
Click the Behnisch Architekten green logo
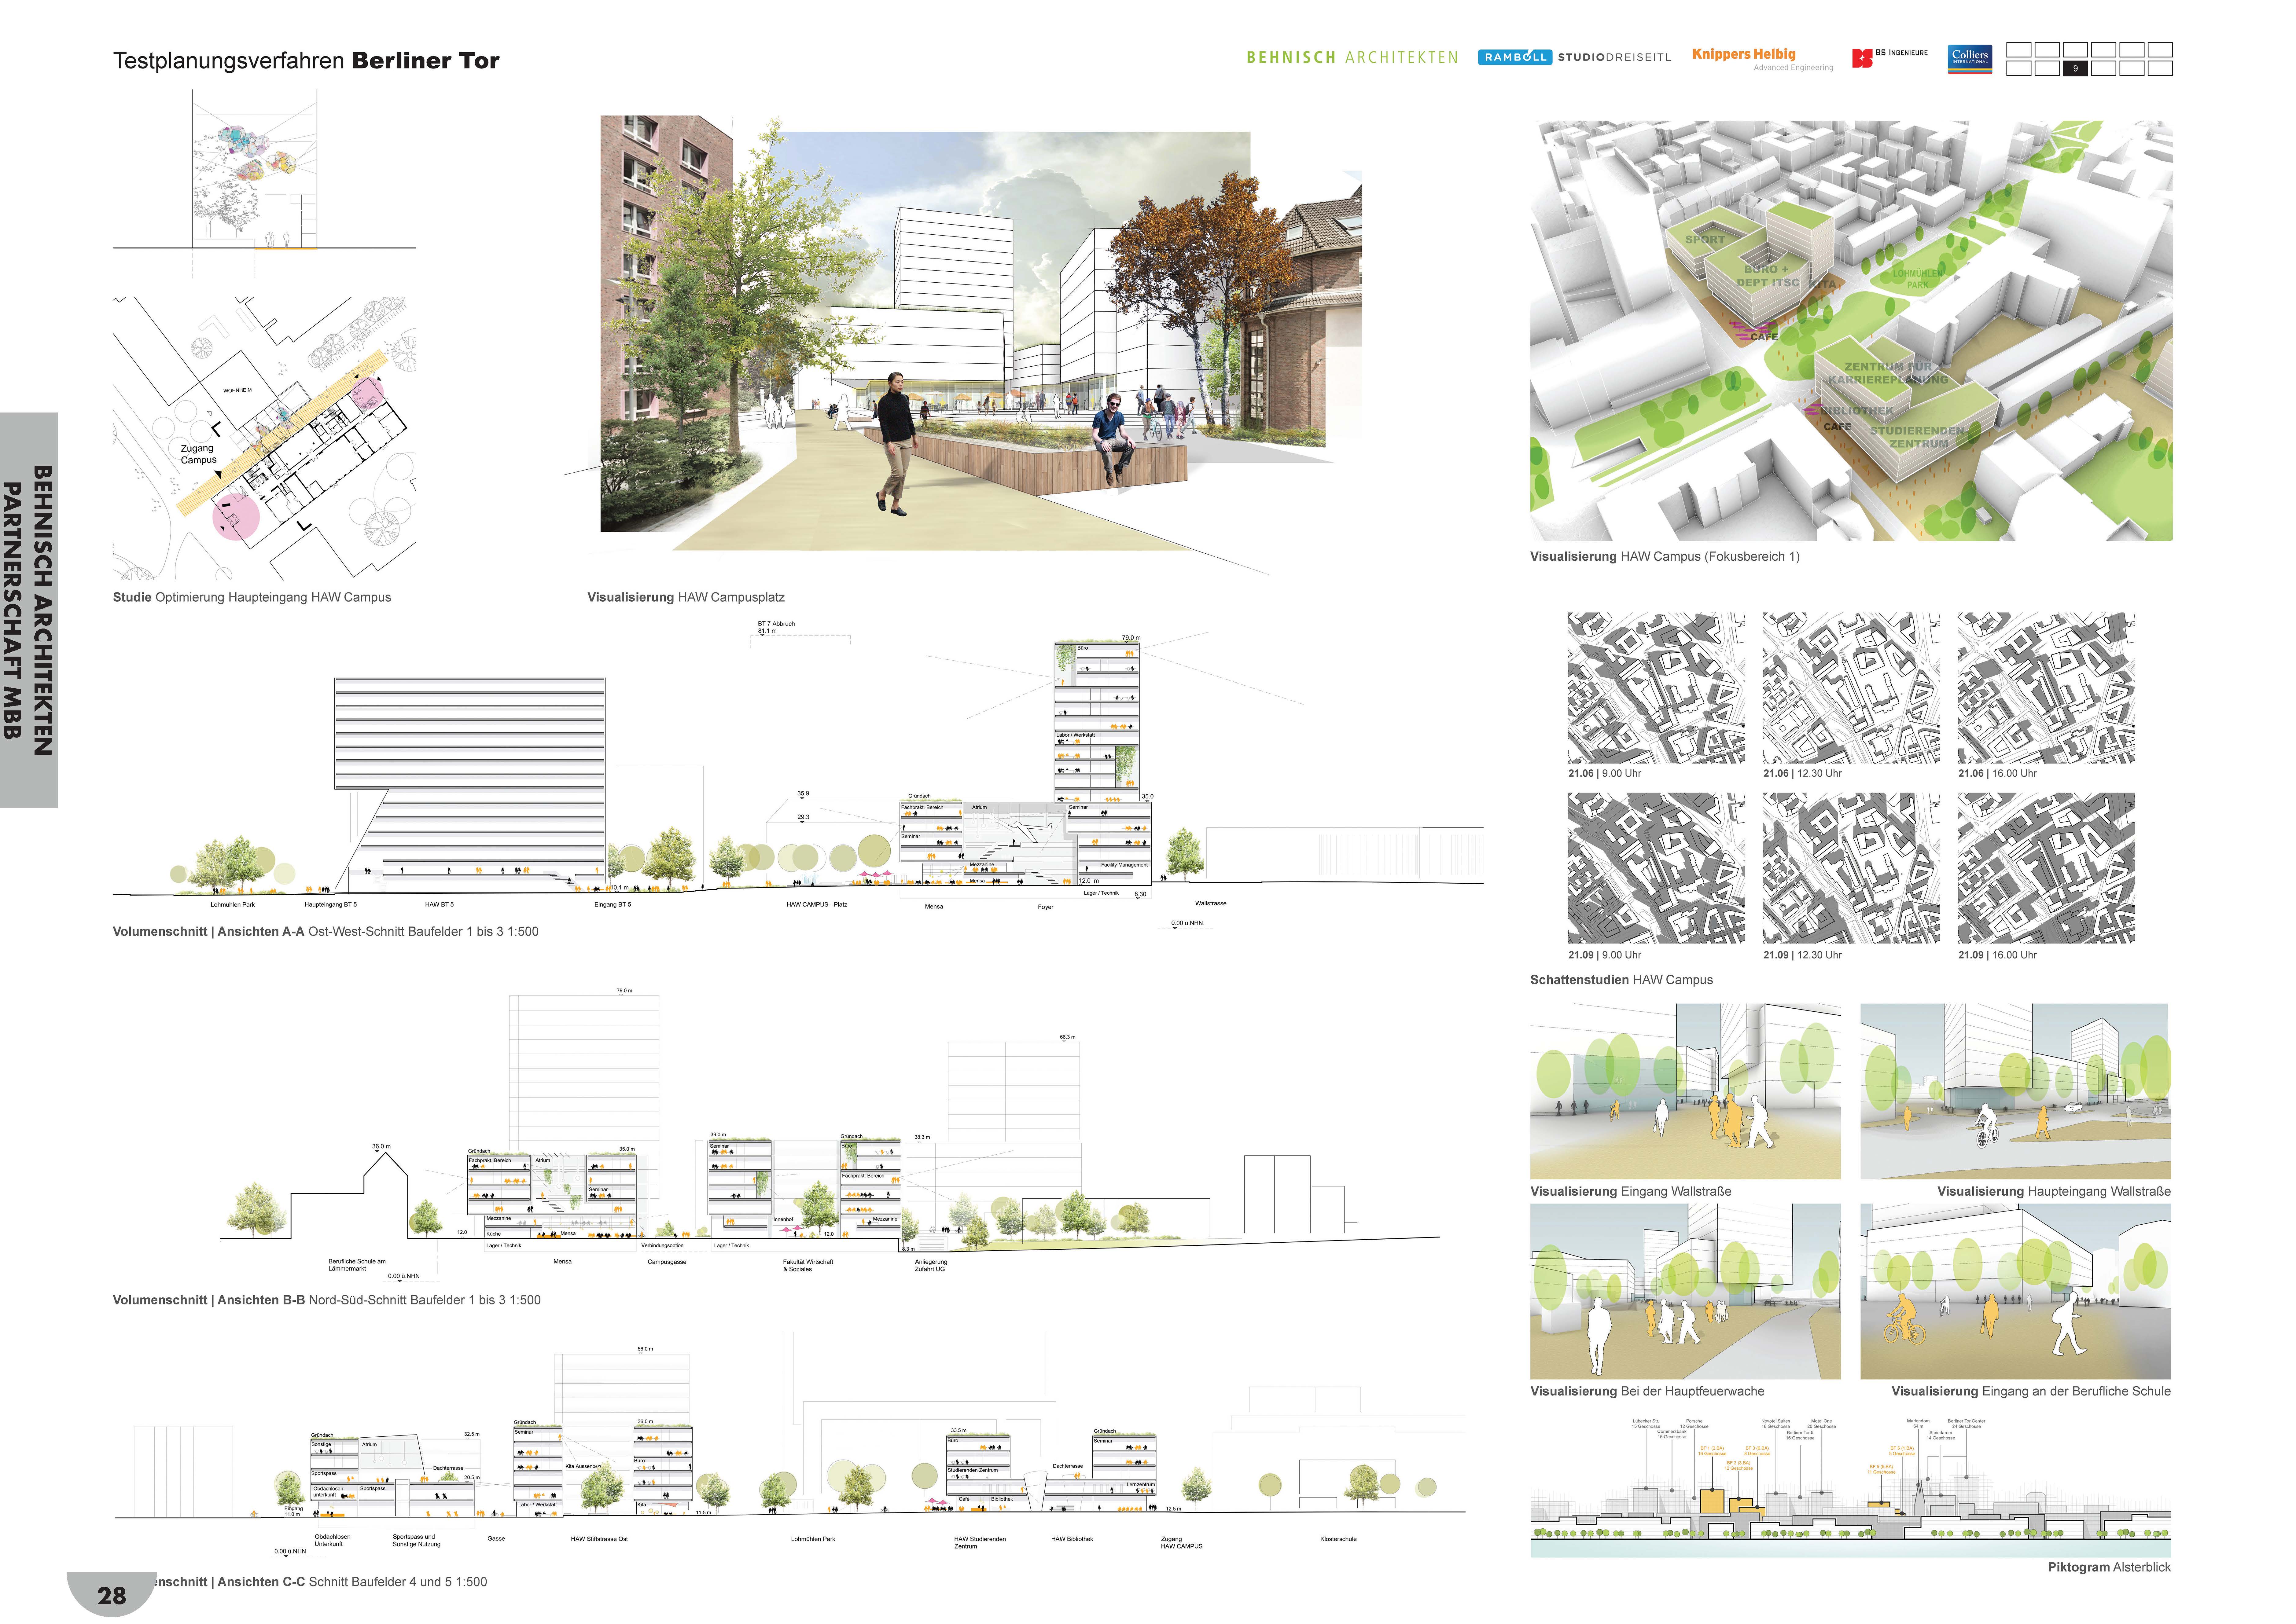pyautogui.click(x=1352, y=57)
